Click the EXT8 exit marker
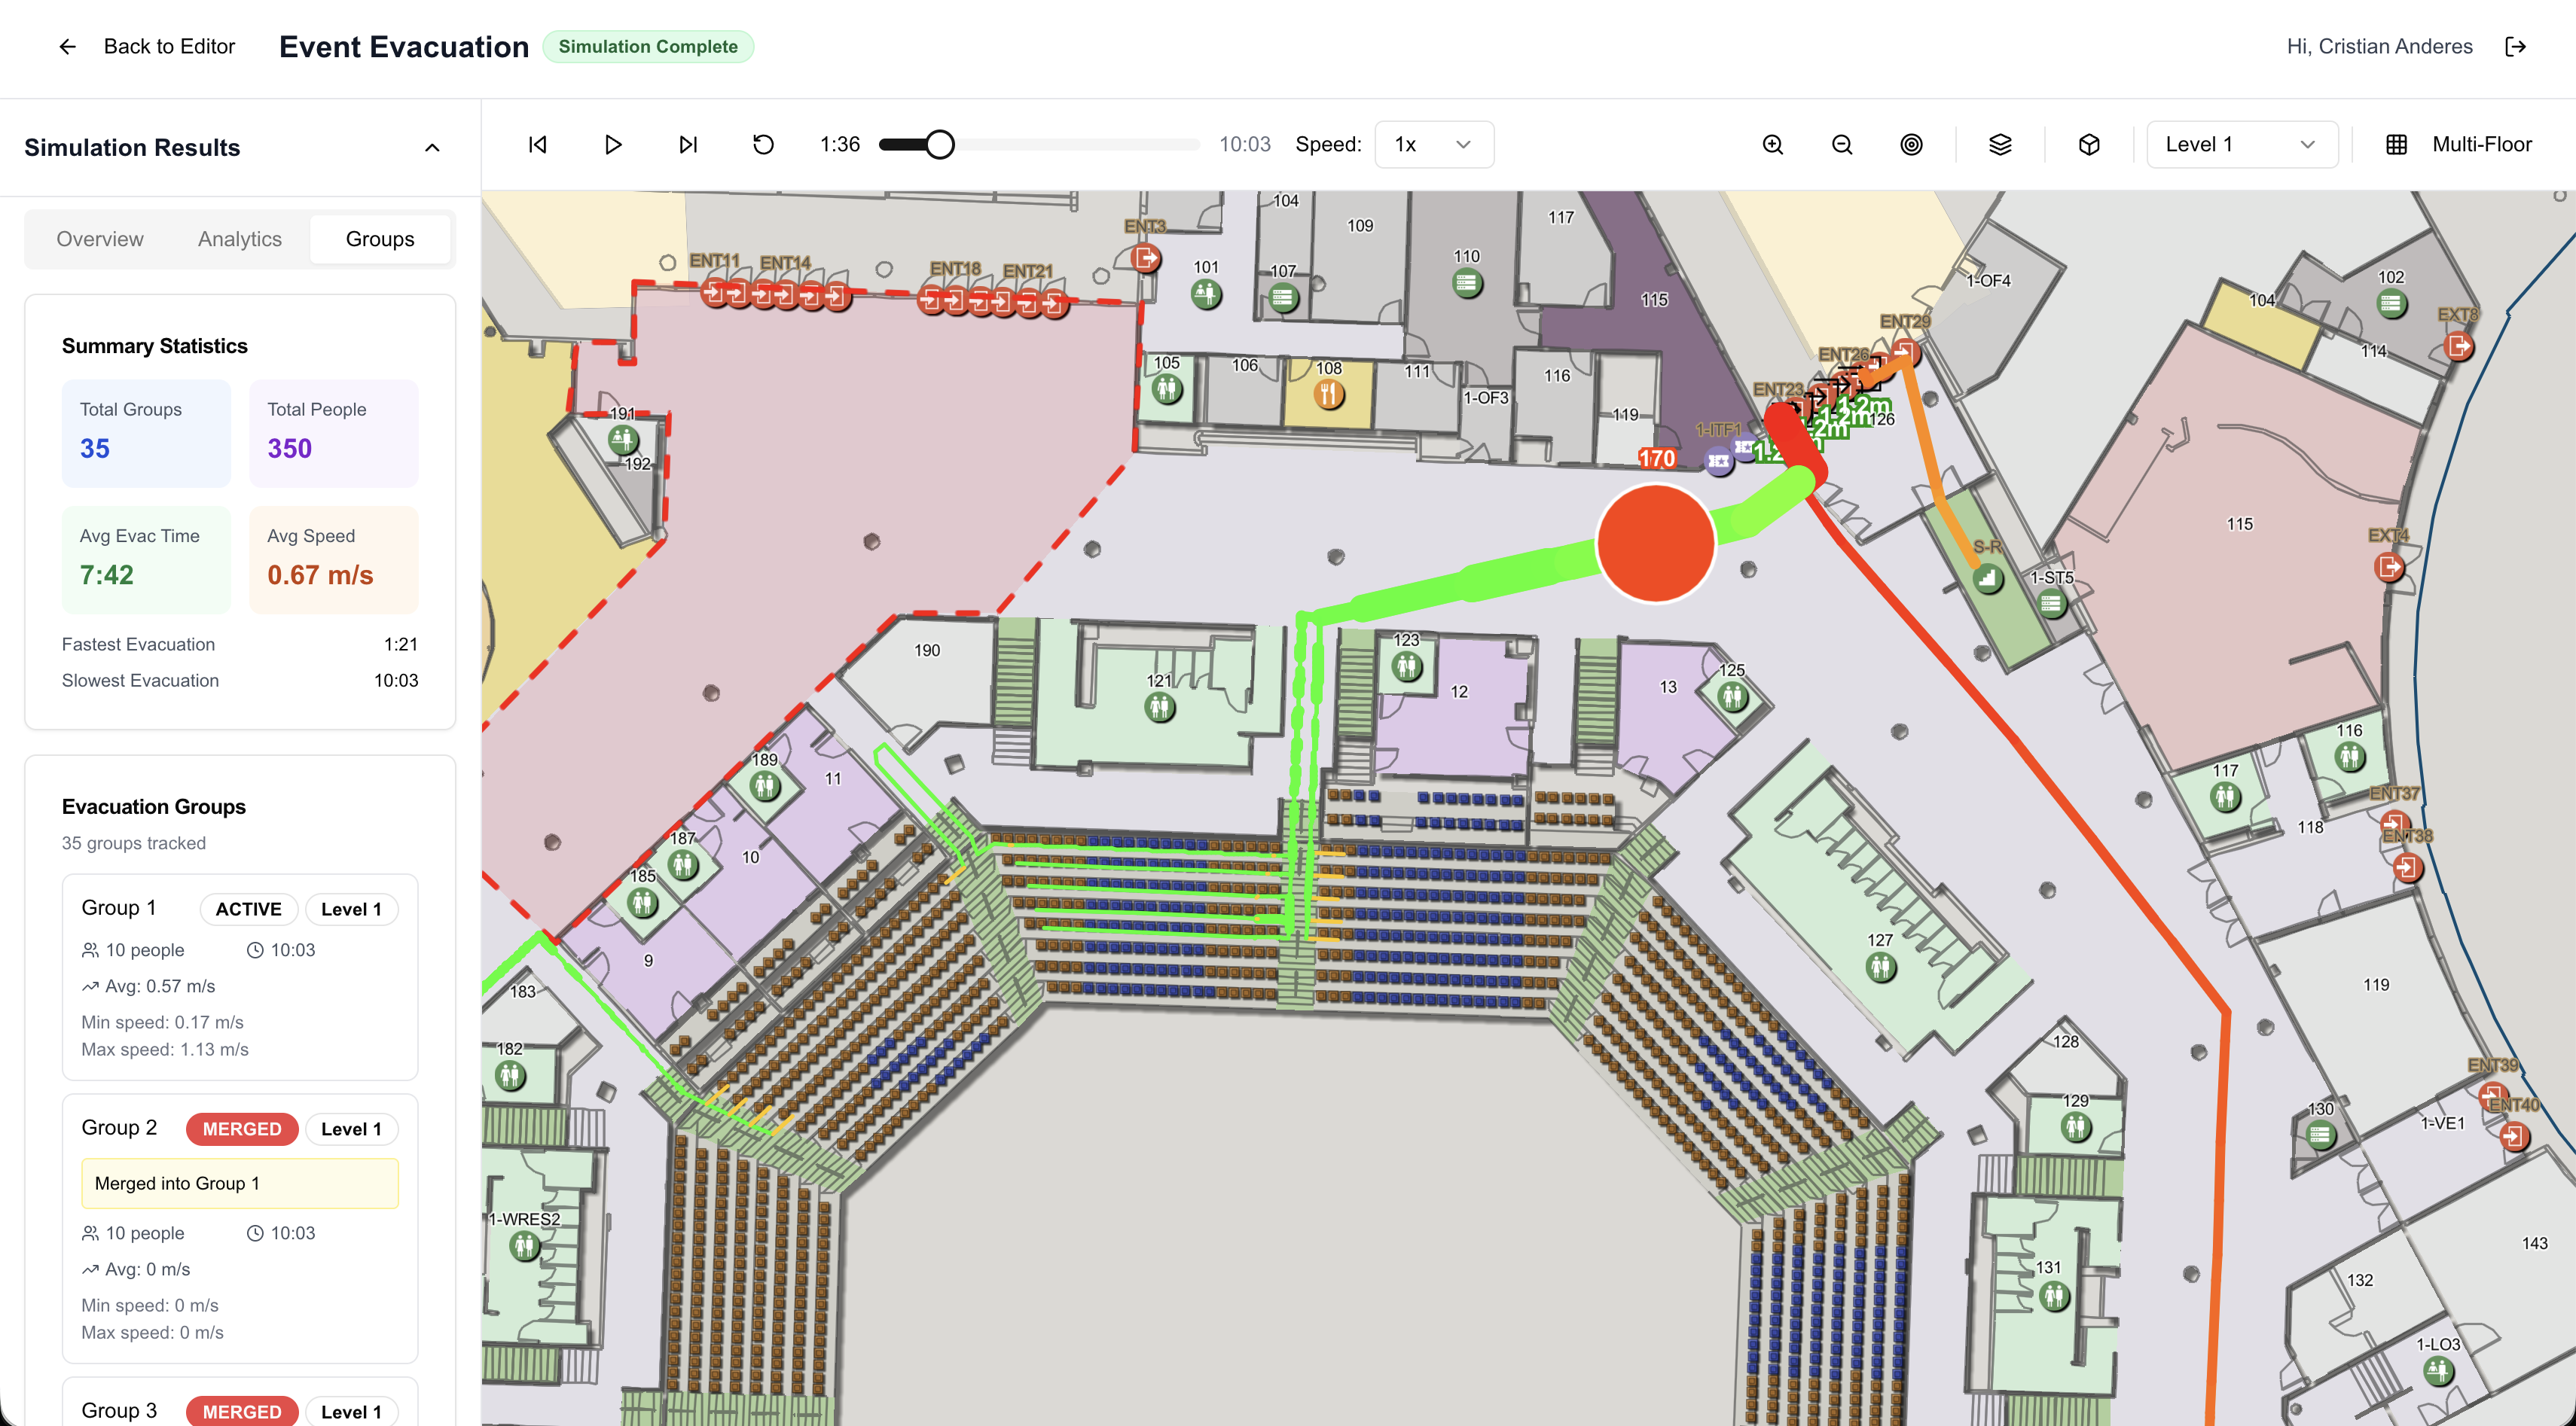This screenshot has width=2576, height=1426. pos(2458,346)
